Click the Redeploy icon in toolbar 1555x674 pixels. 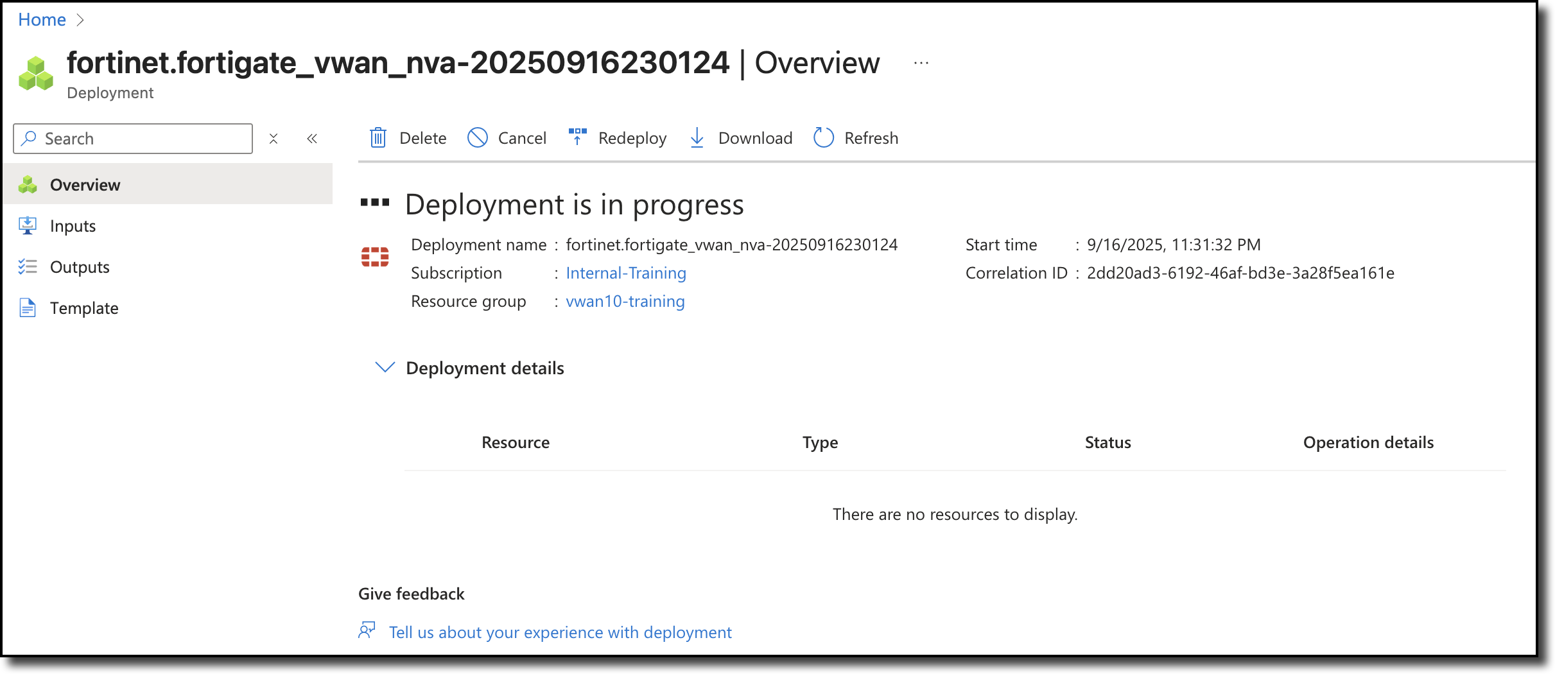coord(577,137)
